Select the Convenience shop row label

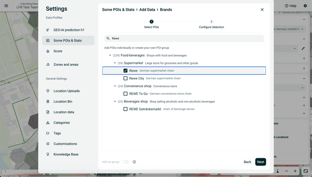(137, 86)
